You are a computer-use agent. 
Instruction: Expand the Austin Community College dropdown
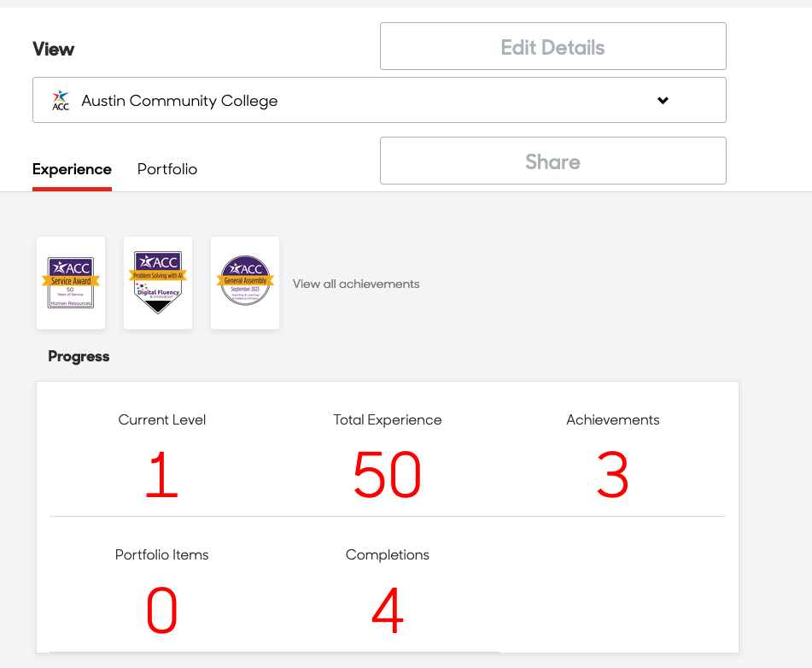tap(379, 100)
